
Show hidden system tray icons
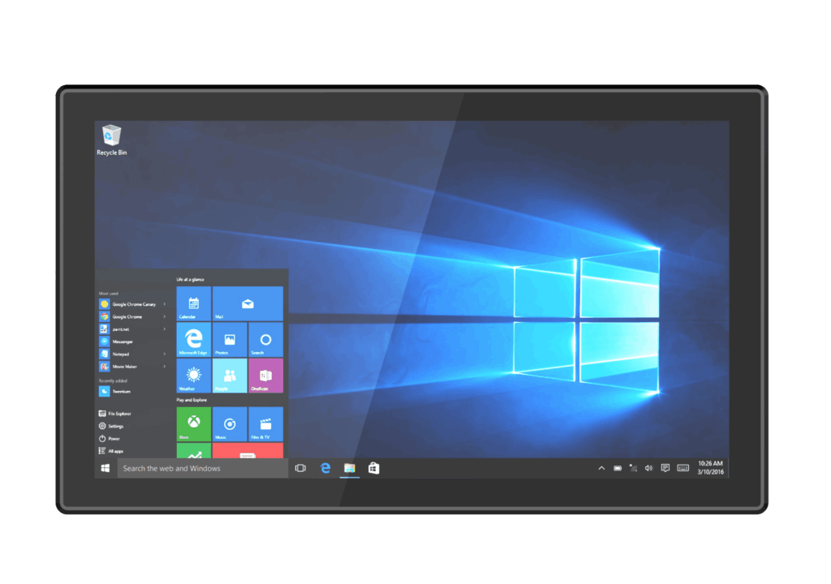click(601, 468)
